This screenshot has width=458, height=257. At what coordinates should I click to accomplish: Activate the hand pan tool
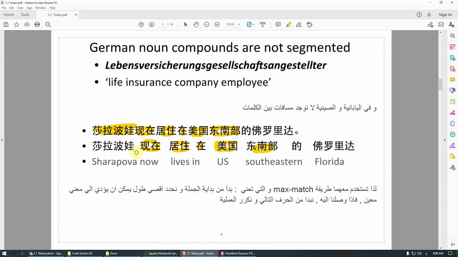click(196, 25)
